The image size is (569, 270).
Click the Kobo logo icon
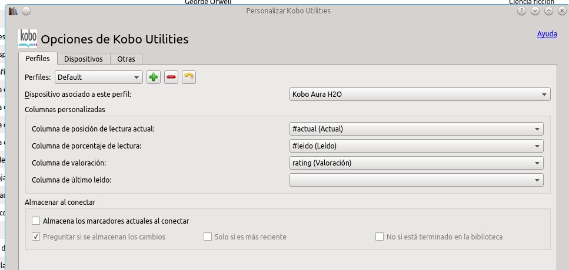(28, 38)
